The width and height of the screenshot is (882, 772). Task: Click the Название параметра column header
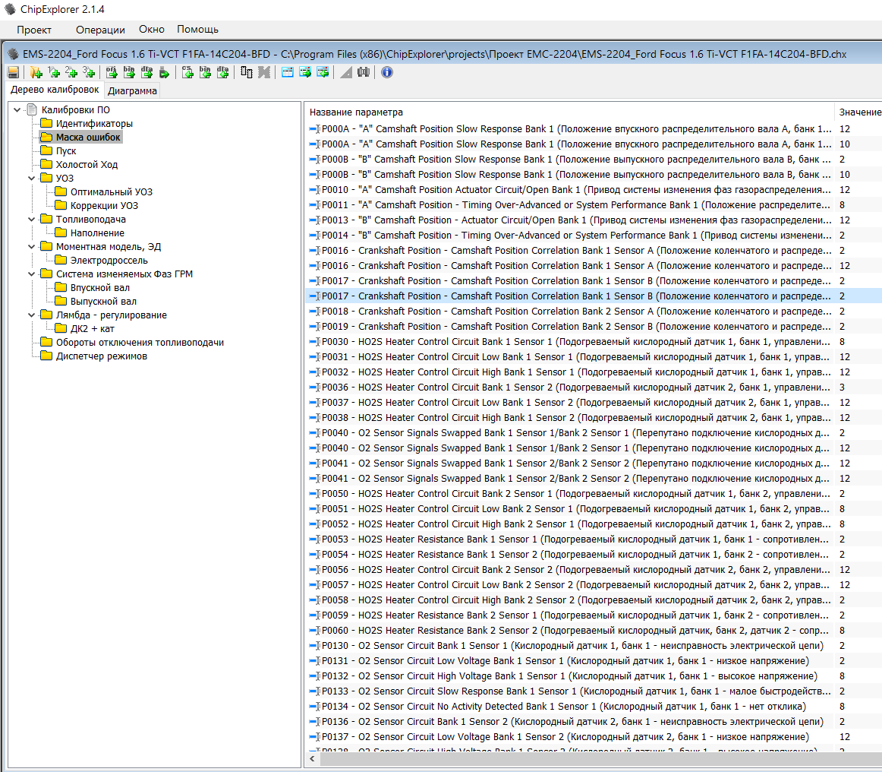(x=356, y=112)
